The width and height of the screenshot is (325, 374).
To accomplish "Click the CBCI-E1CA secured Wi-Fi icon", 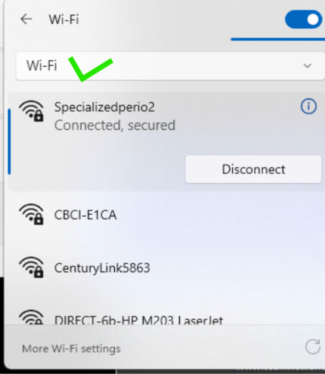I will tap(32, 214).
